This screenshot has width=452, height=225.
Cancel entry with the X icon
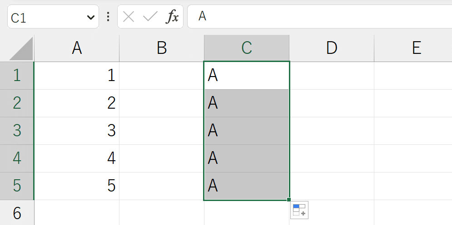click(128, 17)
